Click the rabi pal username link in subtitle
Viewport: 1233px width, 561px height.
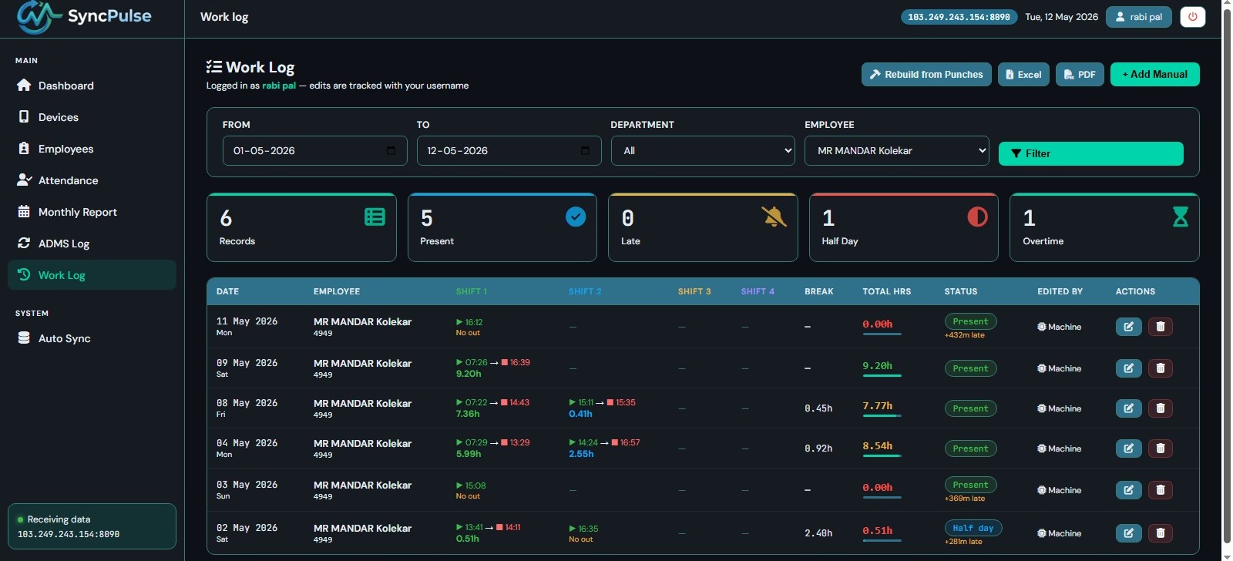[x=279, y=86]
